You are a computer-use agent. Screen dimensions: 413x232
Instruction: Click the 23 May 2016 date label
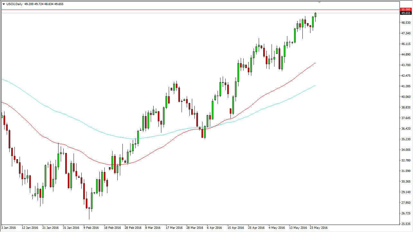(318, 228)
